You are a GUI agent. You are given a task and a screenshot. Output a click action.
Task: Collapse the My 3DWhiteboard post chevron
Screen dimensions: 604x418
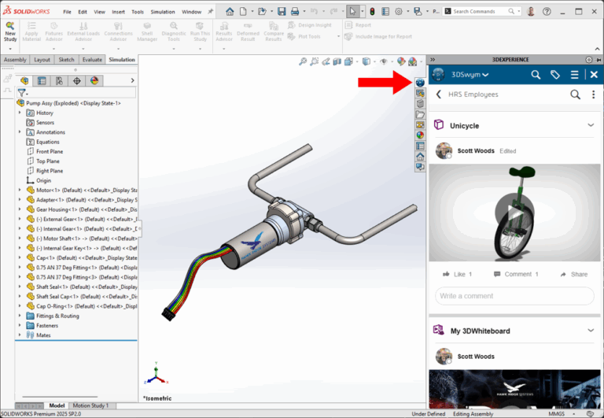tap(591, 330)
